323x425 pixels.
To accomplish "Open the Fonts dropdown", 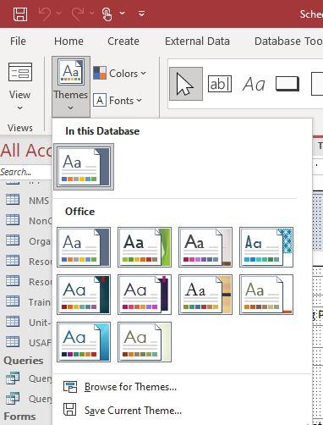I will 118,101.
